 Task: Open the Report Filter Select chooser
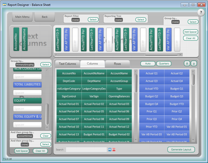click(93, 20)
